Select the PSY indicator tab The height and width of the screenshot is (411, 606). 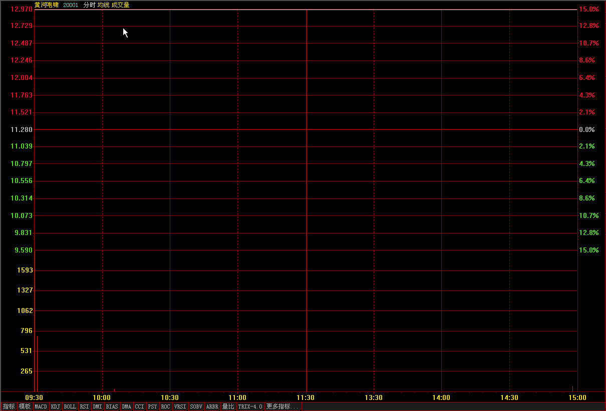coord(152,406)
